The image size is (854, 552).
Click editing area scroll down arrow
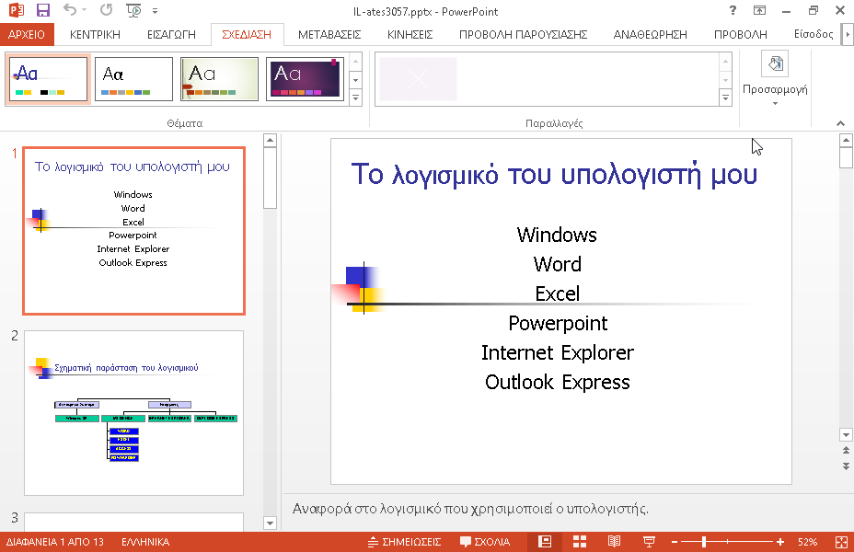[846, 434]
